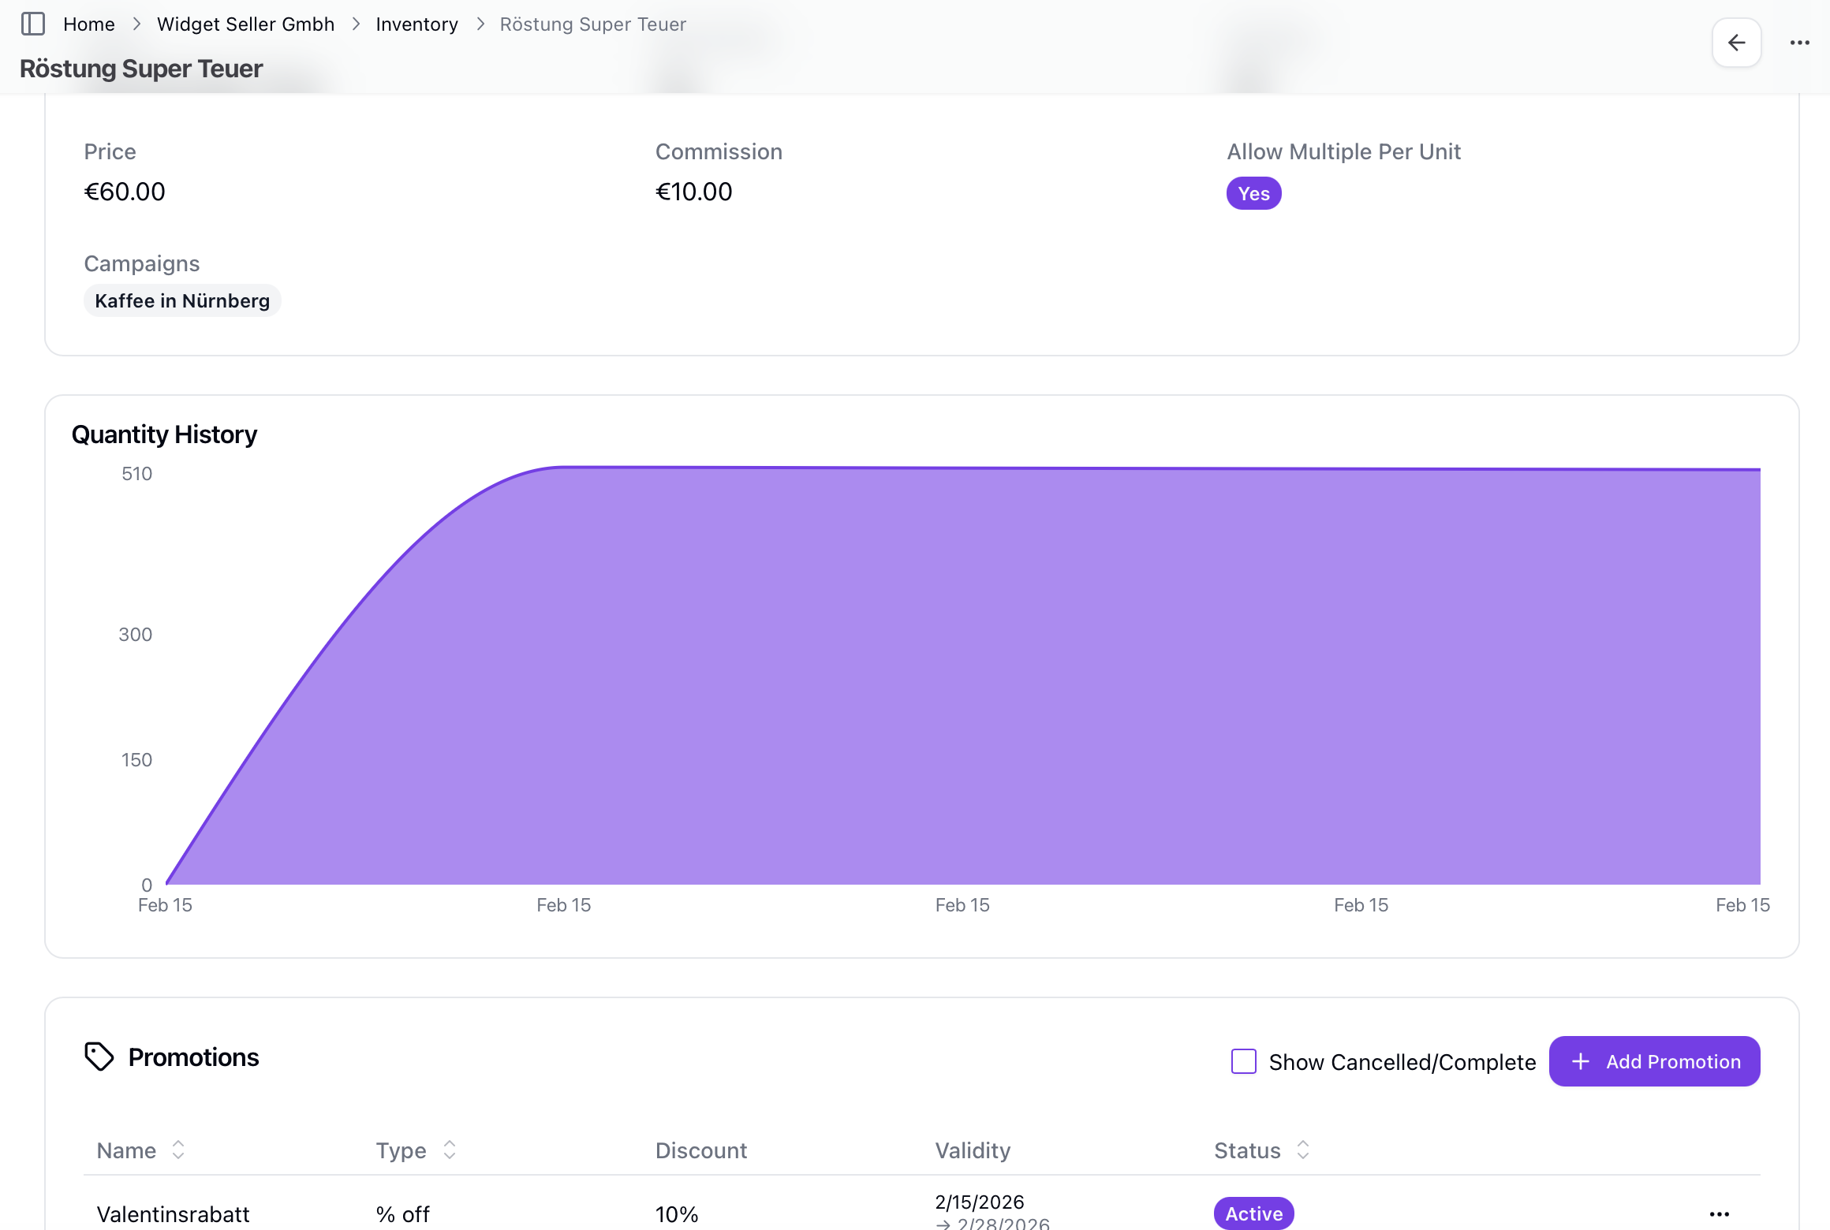This screenshot has width=1830, height=1230.
Task: Click the Promotions tag icon
Action: [x=99, y=1057]
